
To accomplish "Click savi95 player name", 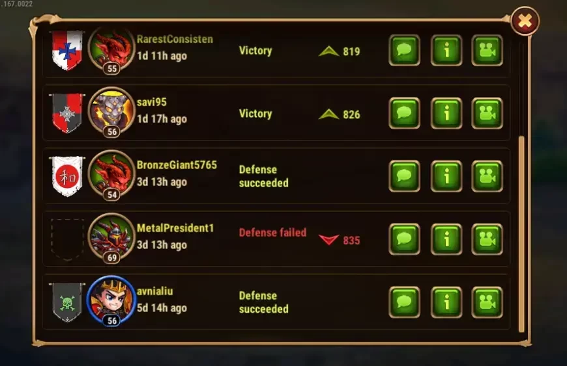I will click(x=151, y=102).
